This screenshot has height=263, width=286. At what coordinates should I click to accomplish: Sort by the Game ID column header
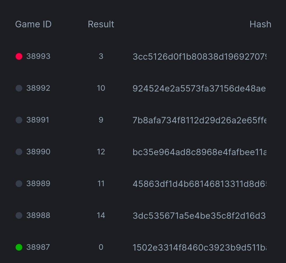[33, 24]
